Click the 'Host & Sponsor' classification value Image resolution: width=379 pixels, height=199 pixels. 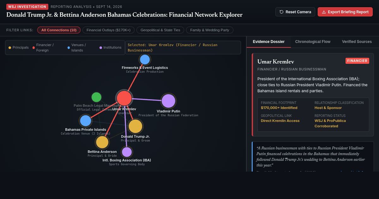tap(328, 108)
